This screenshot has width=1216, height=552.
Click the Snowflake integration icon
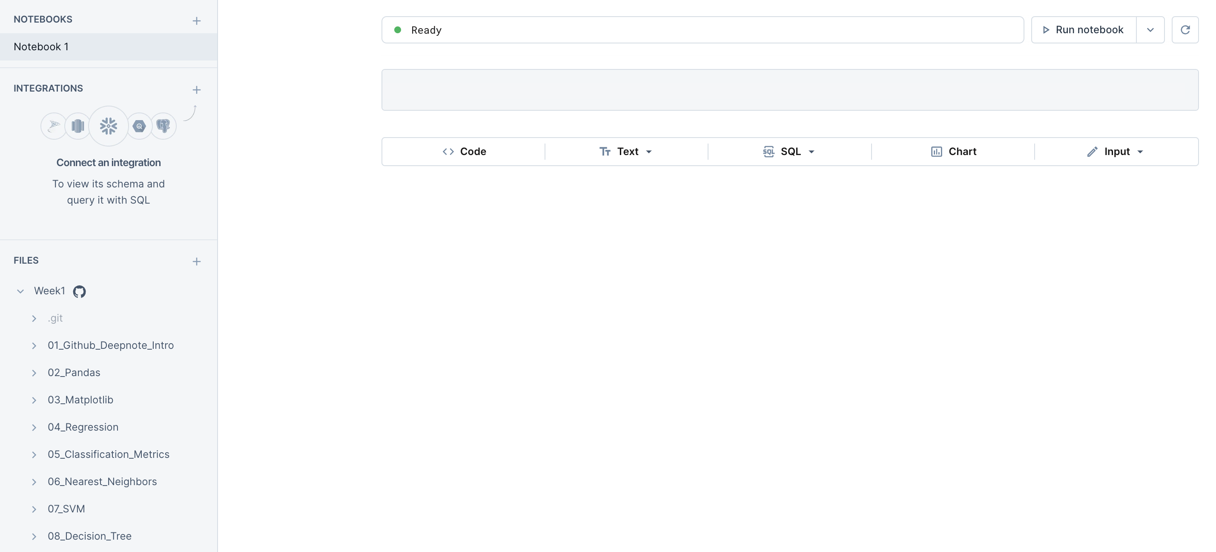(108, 126)
